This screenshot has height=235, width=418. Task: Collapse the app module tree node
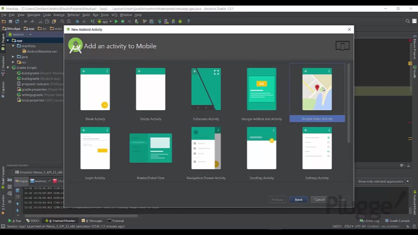[x=8, y=41]
